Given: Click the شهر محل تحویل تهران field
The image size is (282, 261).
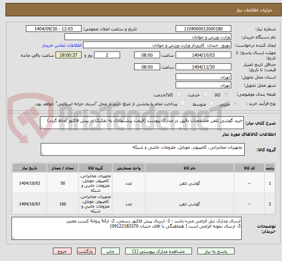Looking at the screenshot, I should (x=203, y=85).
